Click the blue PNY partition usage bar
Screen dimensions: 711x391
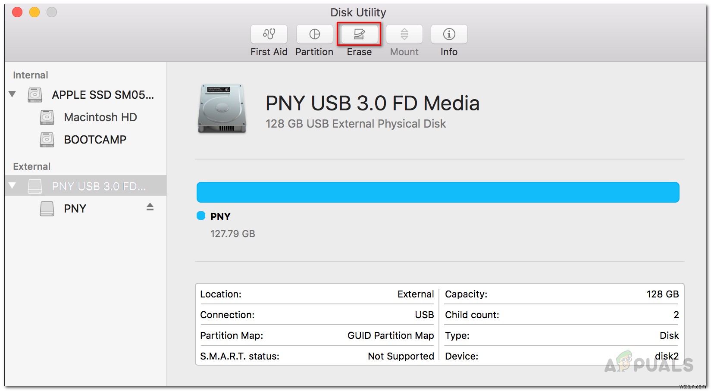438,192
